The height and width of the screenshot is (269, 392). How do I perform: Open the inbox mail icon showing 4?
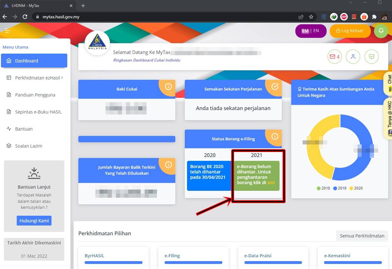[x=335, y=57]
